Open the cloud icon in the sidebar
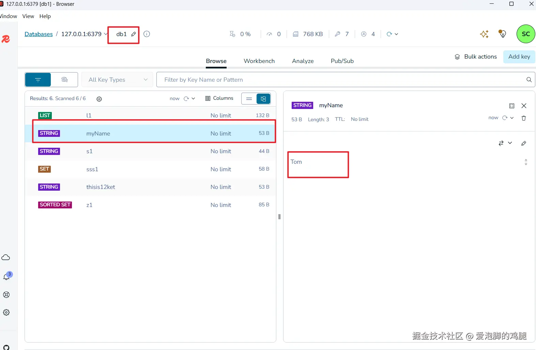This screenshot has width=536, height=350. pos(6,257)
